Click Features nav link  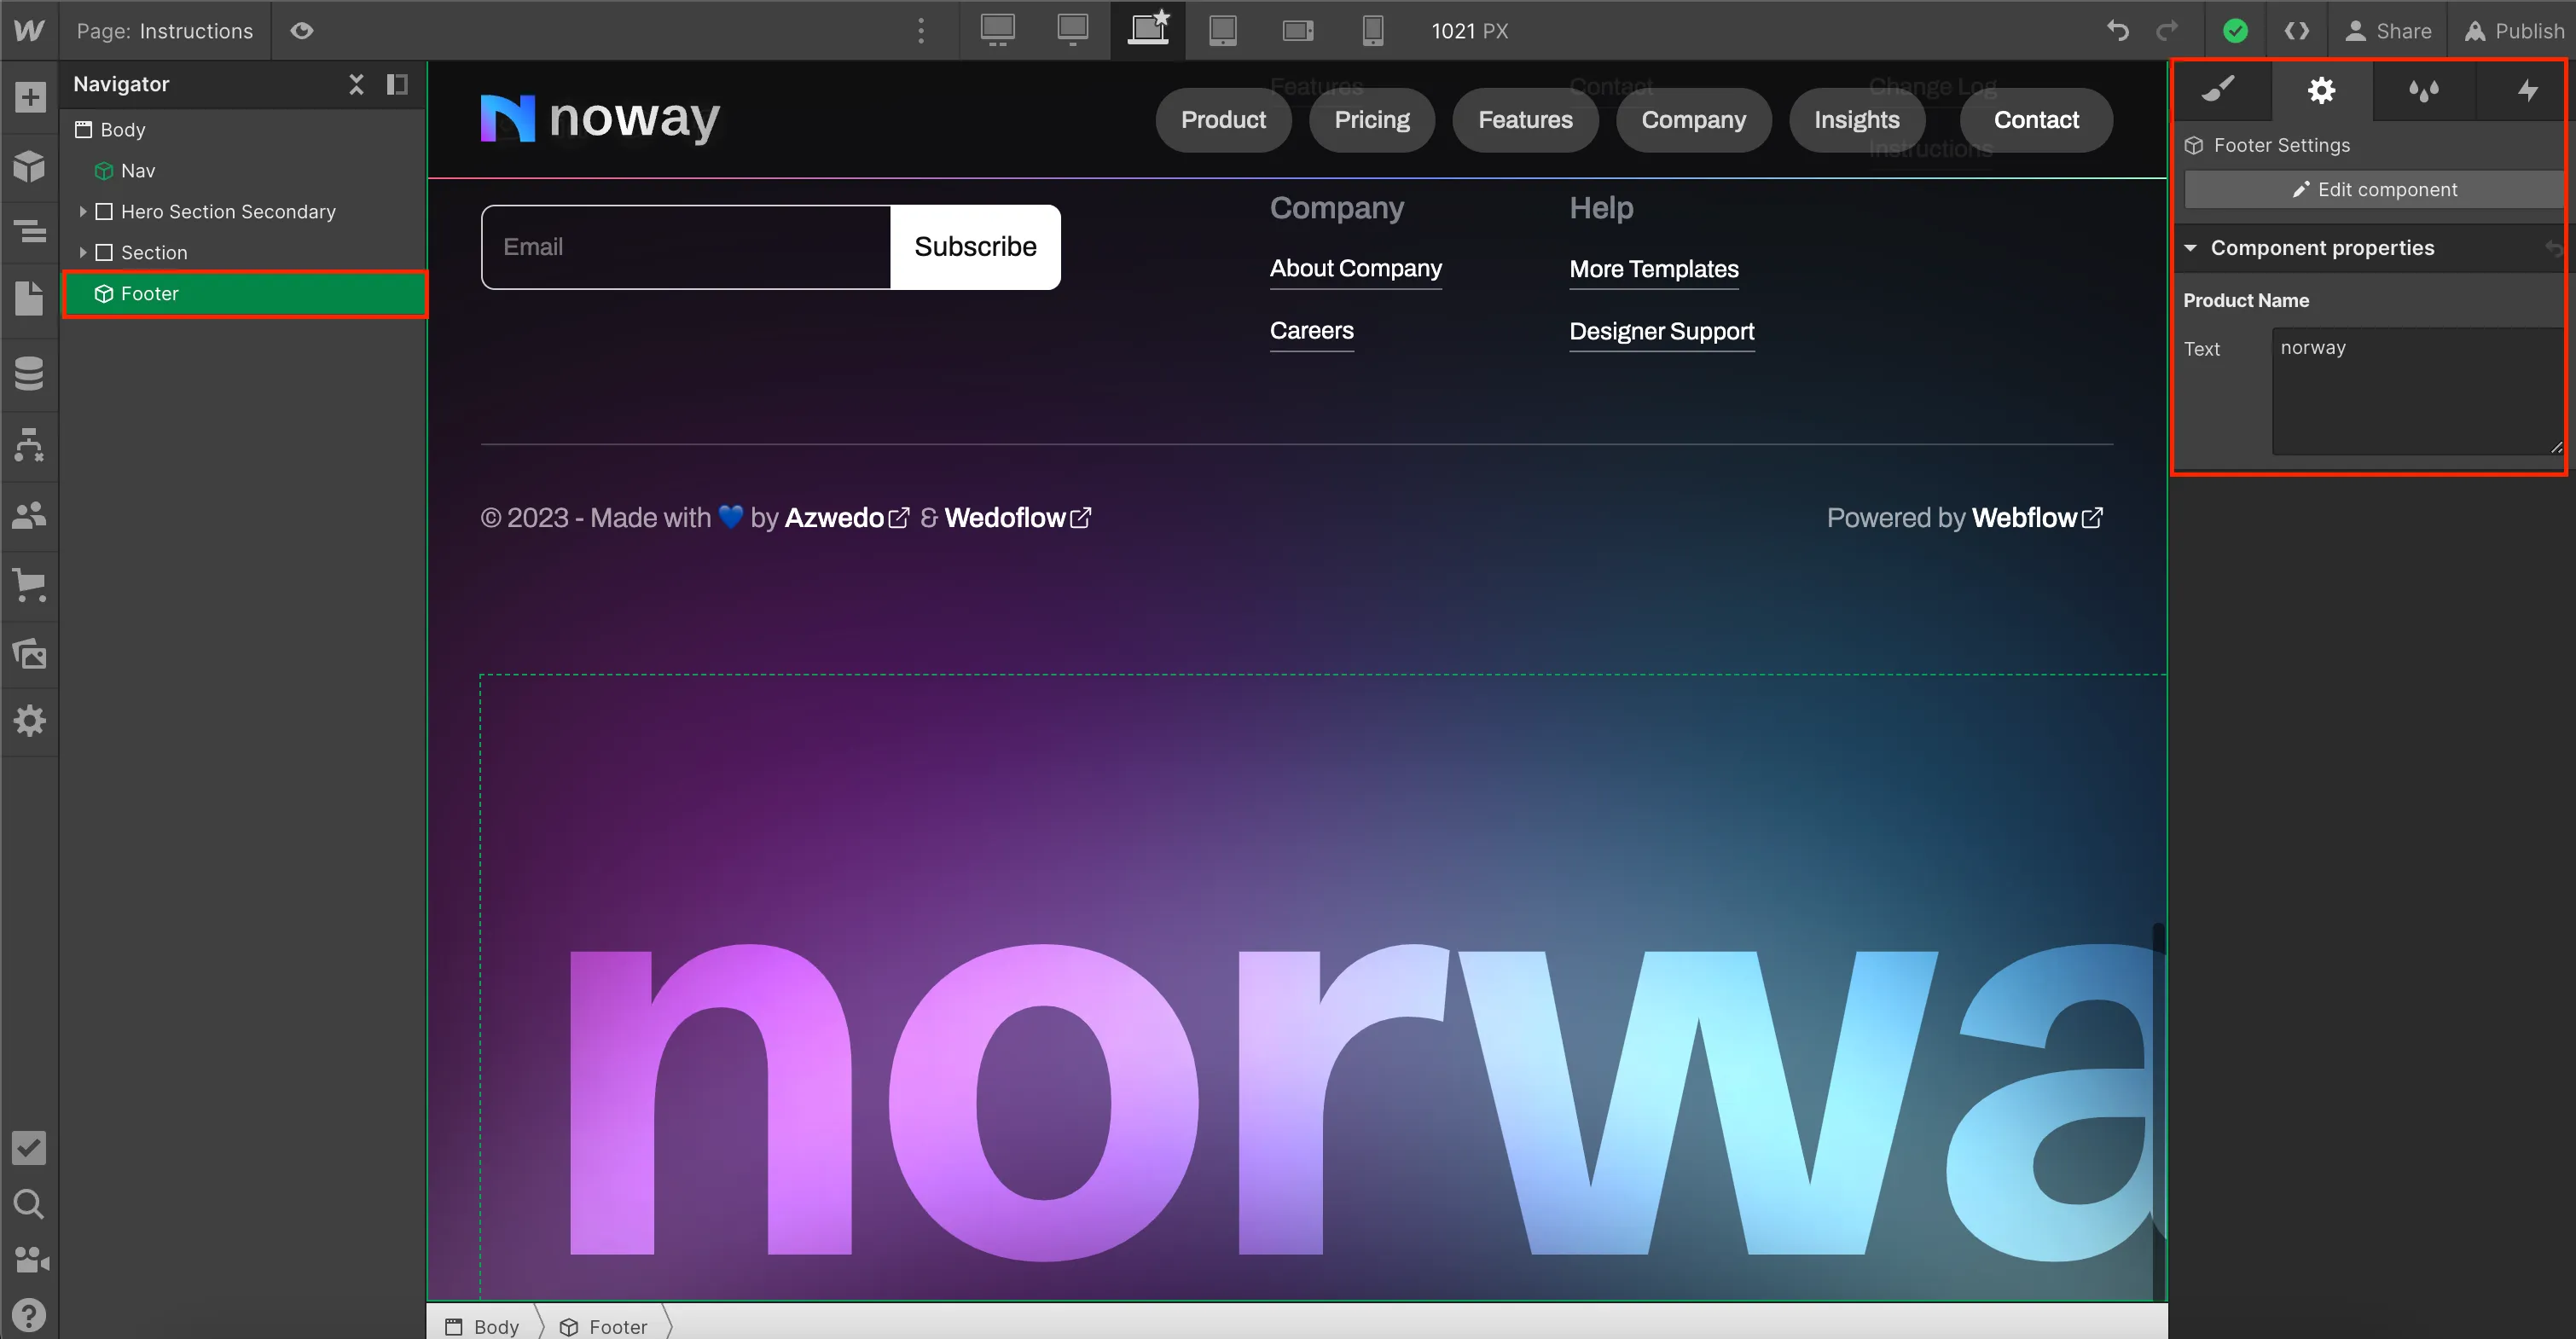(x=1525, y=120)
